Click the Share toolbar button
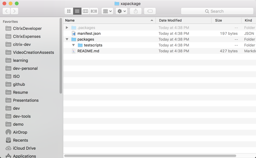Screen dimensions: 256x158 [x=136, y=11]
